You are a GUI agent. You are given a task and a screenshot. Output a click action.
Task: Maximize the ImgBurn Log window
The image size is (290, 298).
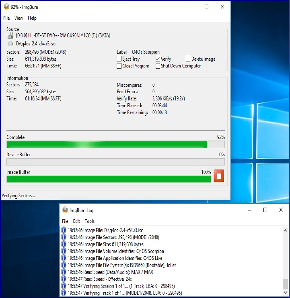tap(265, 210)
